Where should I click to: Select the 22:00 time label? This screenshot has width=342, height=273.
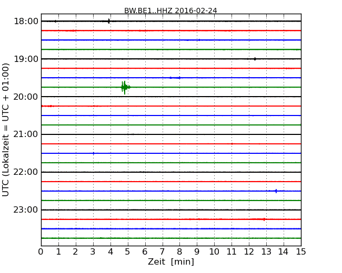coord(26,172)
